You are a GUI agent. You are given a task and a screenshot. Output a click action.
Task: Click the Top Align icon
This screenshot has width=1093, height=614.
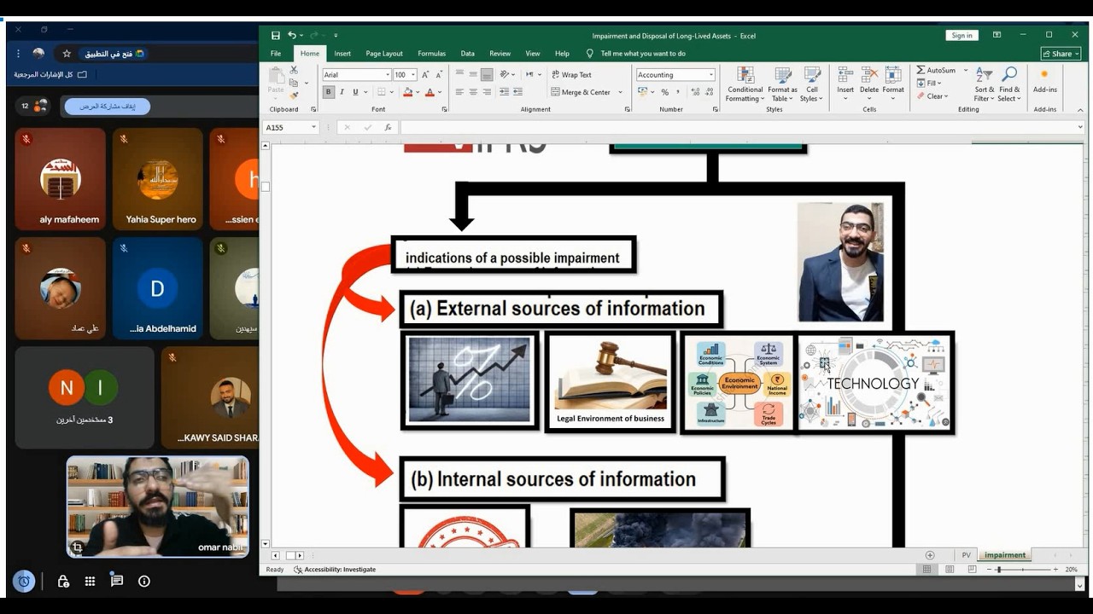pos(459,74)
